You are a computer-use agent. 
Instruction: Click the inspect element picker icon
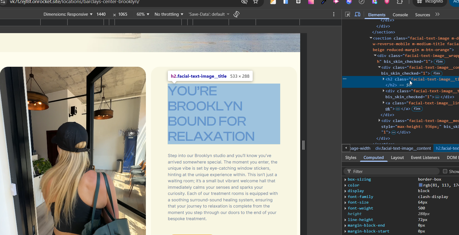[348, 14]
